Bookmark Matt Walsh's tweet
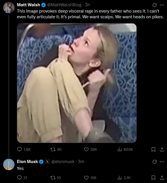Screen dimensions: 167x183 click(153, 149)
